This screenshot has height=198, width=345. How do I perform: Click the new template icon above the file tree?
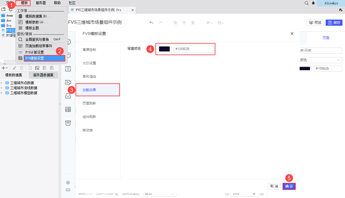click(x=3, y=9)
